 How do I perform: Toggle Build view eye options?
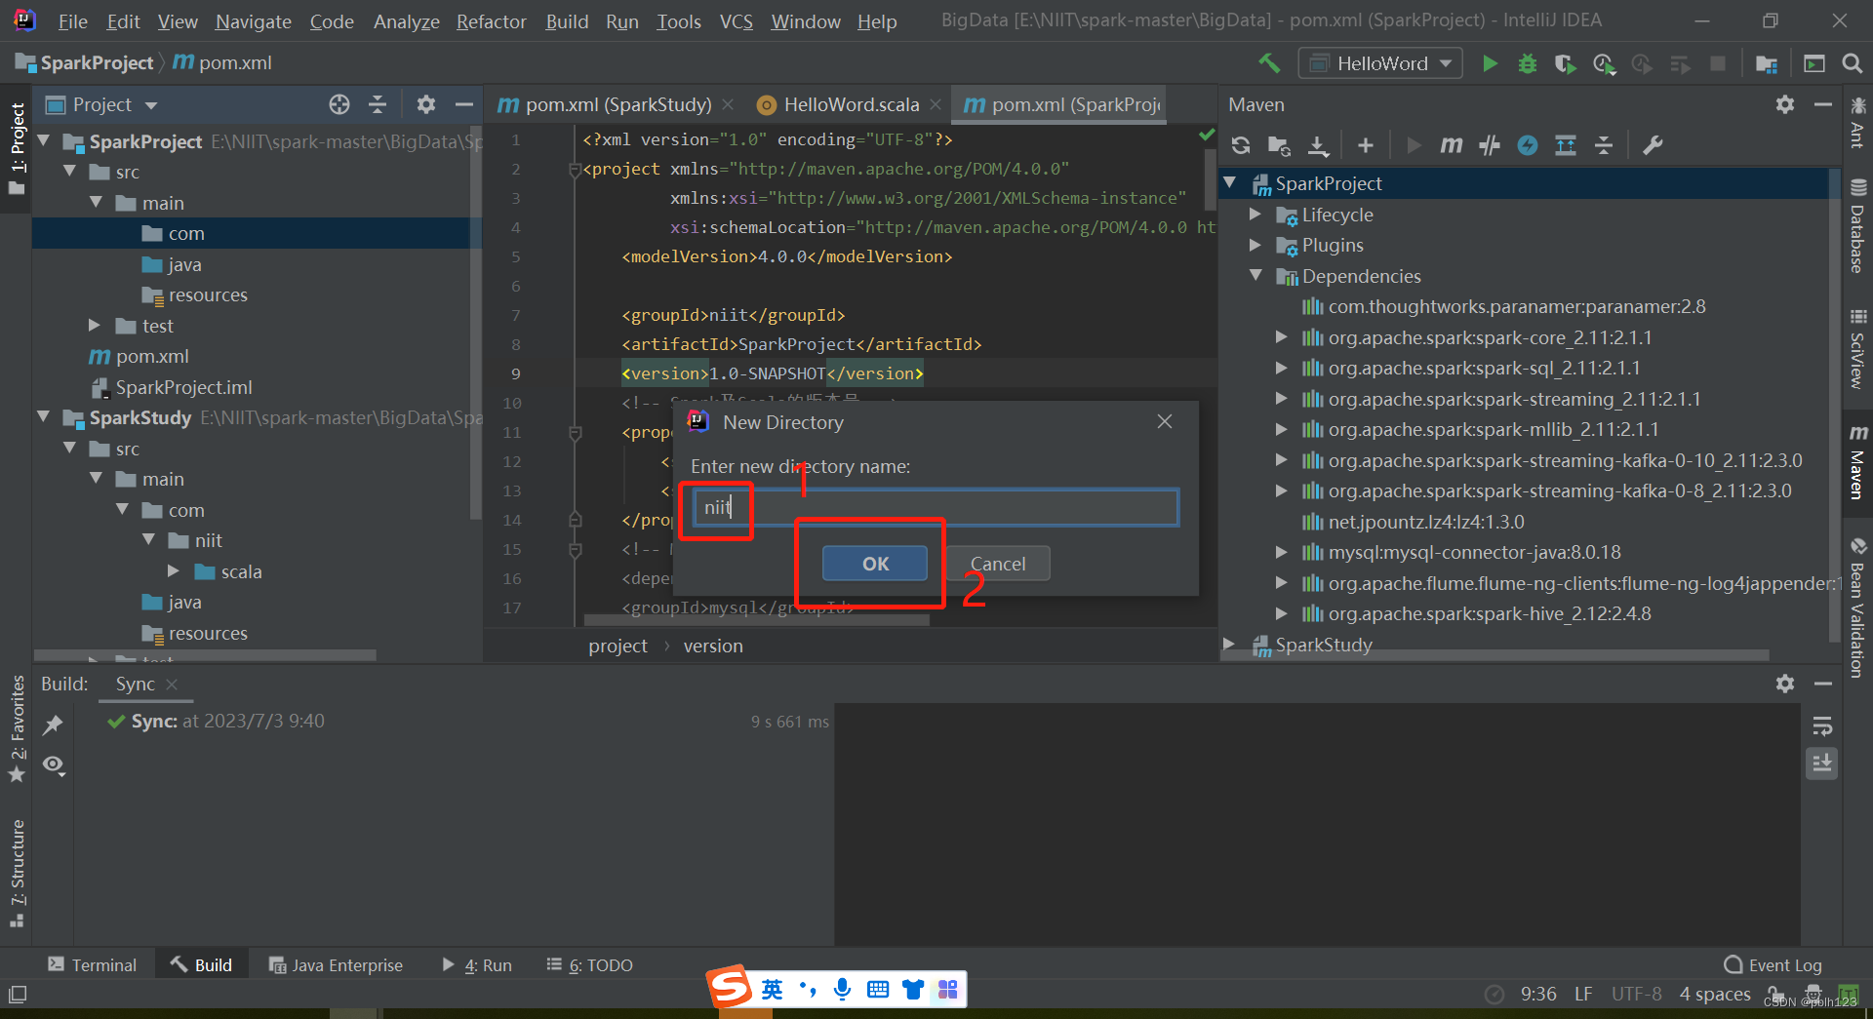[55, 765]
